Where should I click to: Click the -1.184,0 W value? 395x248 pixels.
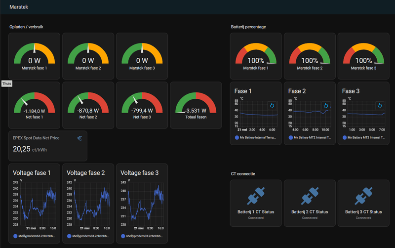click(x=34, y=111)
